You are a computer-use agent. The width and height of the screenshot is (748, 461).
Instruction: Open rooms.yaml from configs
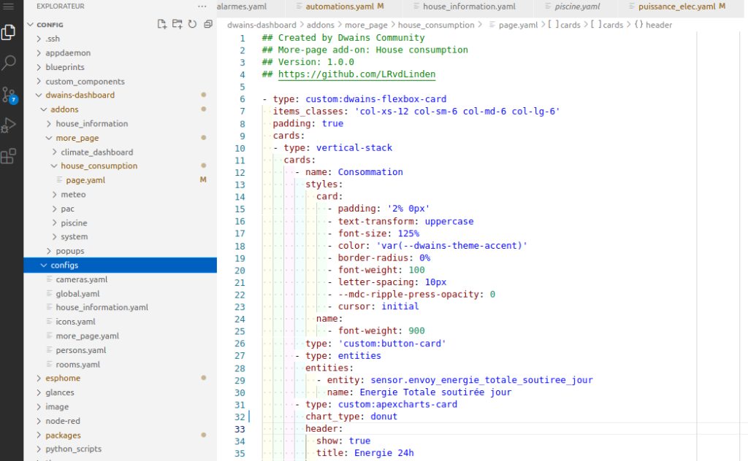[x=121, y=365]
